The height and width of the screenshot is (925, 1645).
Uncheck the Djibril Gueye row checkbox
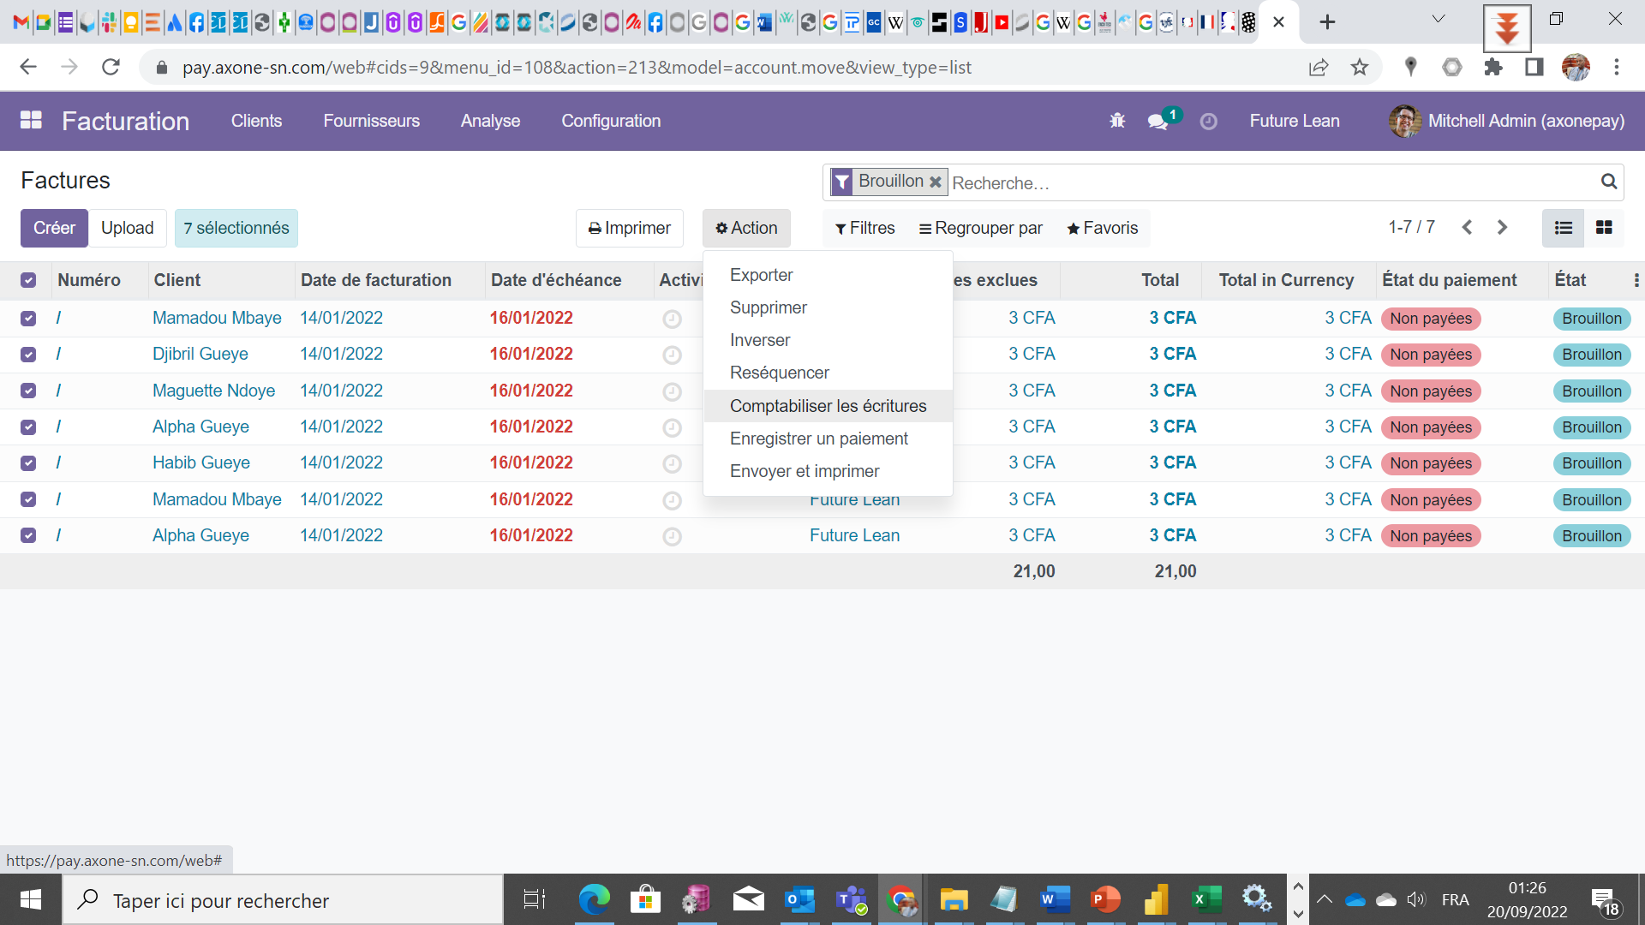(x=28, y=355)
